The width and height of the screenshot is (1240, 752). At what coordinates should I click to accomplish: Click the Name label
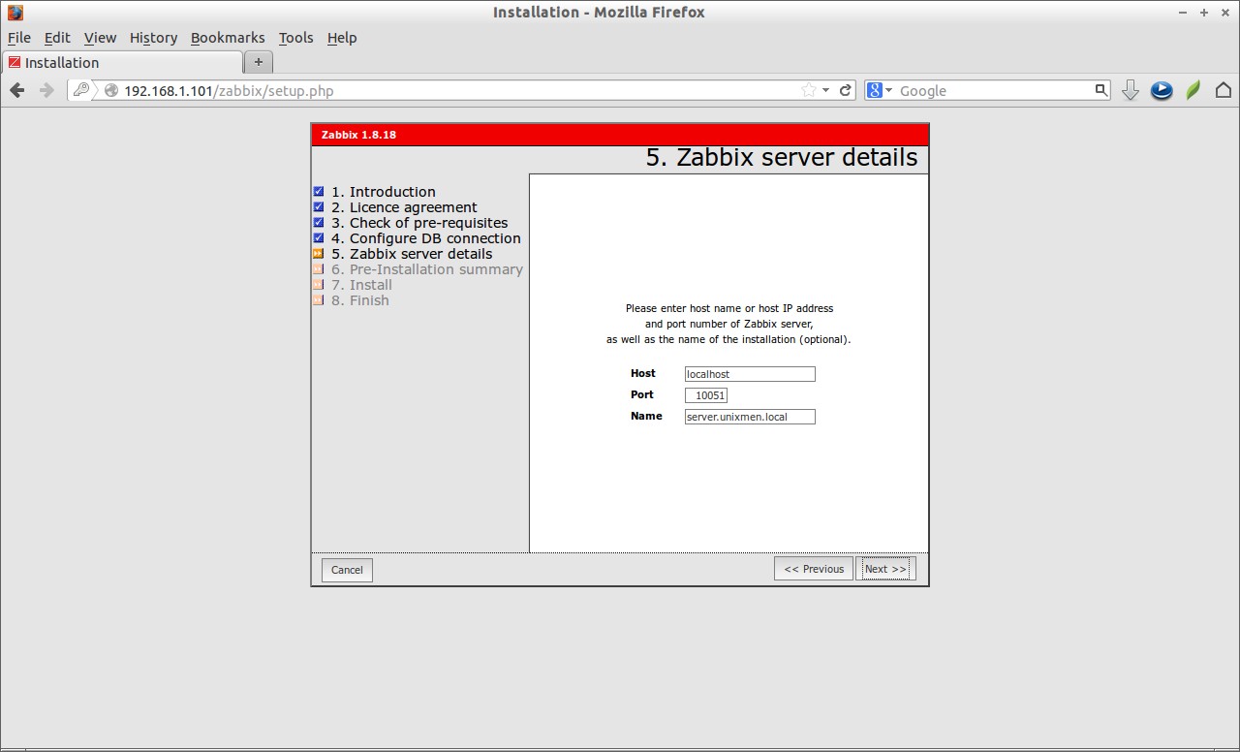coord(646,416)
